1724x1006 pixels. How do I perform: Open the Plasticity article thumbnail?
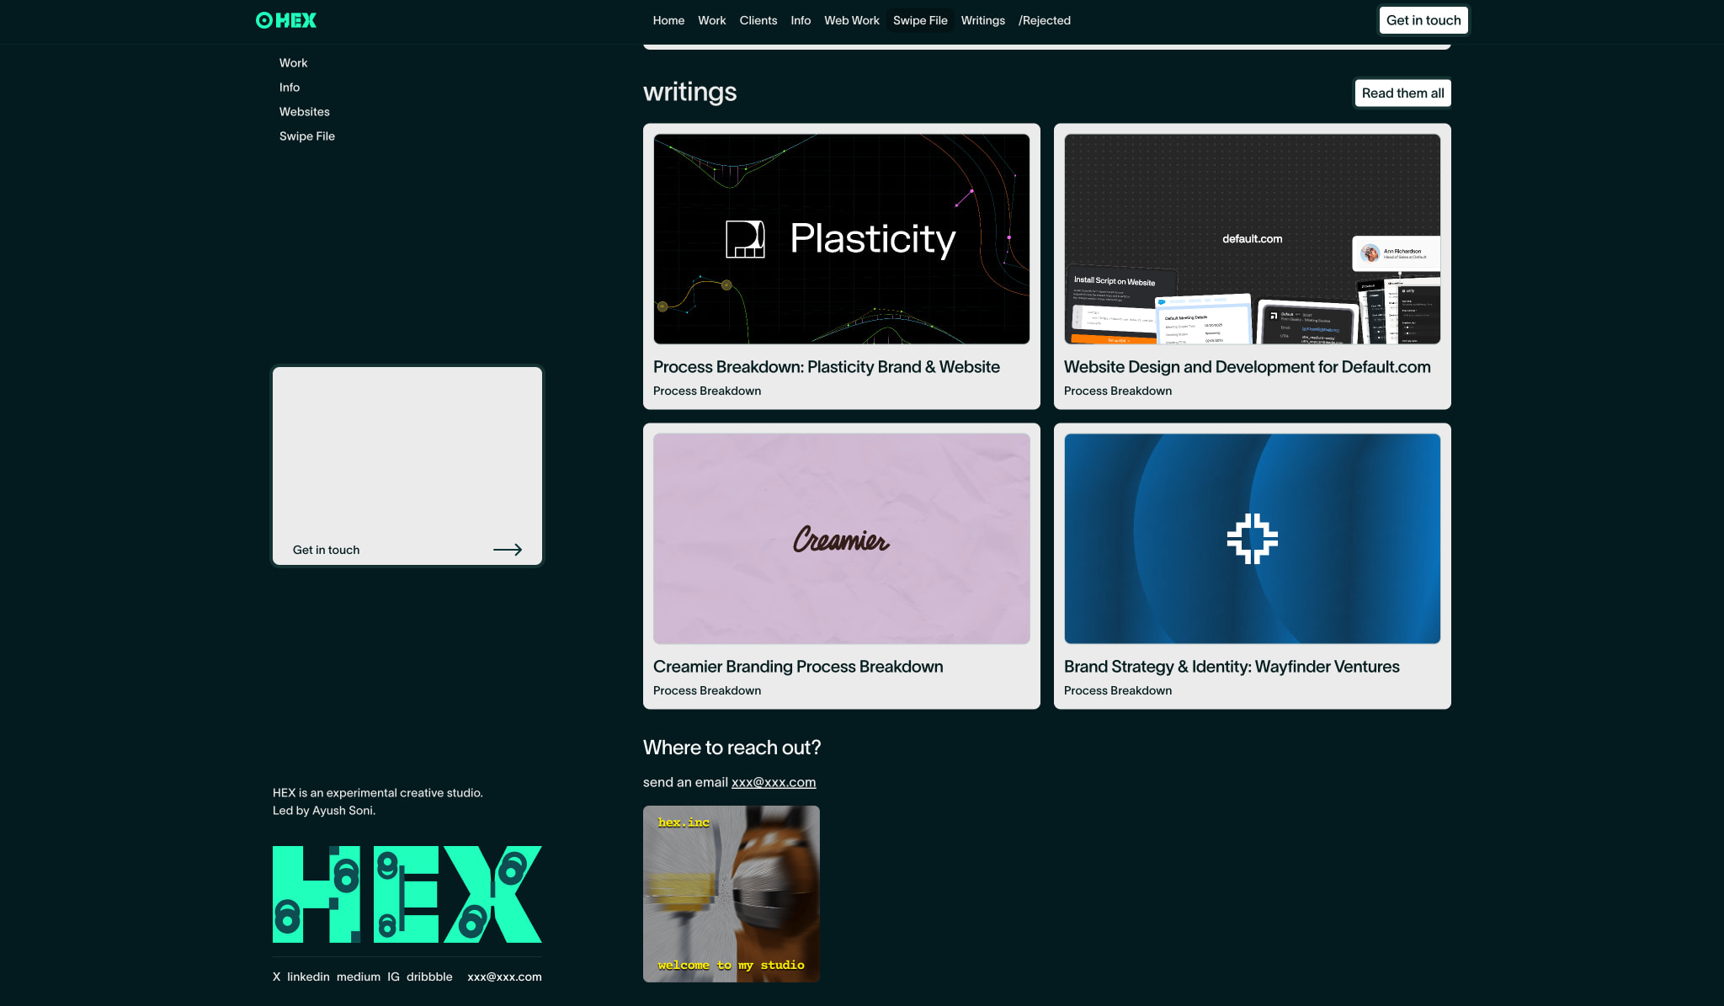click(x=842, y=239)
